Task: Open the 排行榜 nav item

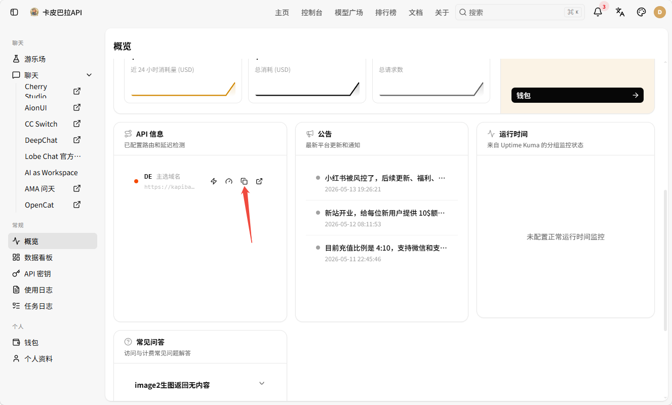Action: (x=386, y=13)
